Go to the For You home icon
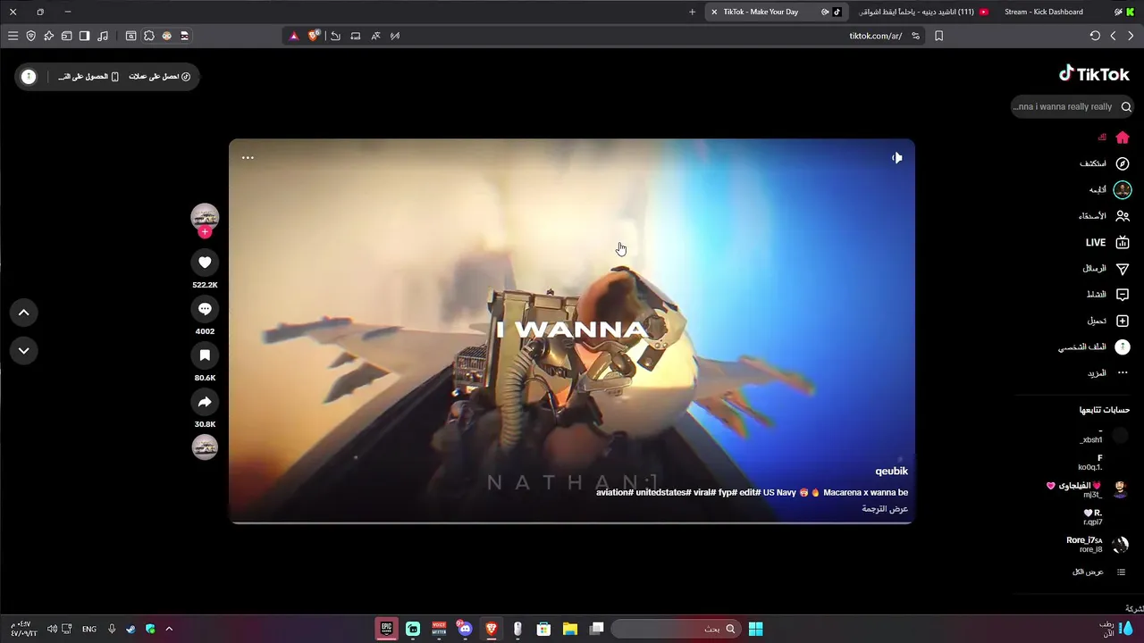This screenshot has height=643, width=1144. pos(1123,138)
